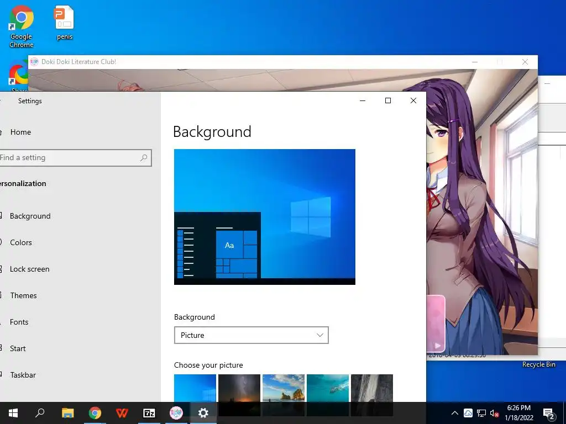
Task: Close the Doki Doki Literature Club window
Action: click(525, 62)
